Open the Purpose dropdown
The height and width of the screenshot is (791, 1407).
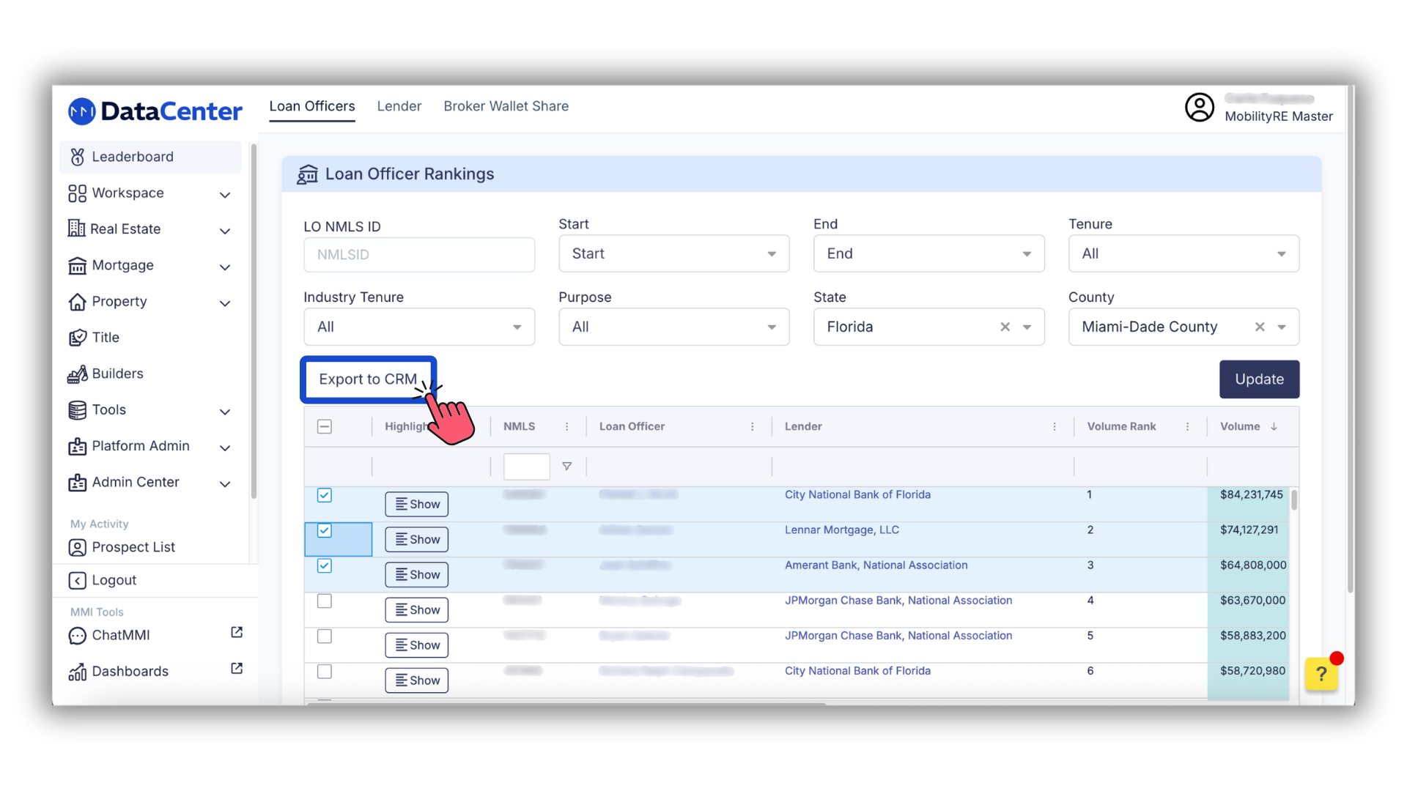(x=673, y=327)
